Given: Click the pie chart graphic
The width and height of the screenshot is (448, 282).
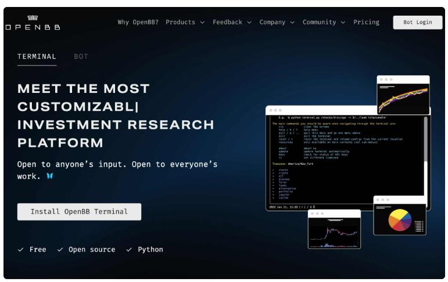Looking at the screenshot, I should (x=399, y=220).
